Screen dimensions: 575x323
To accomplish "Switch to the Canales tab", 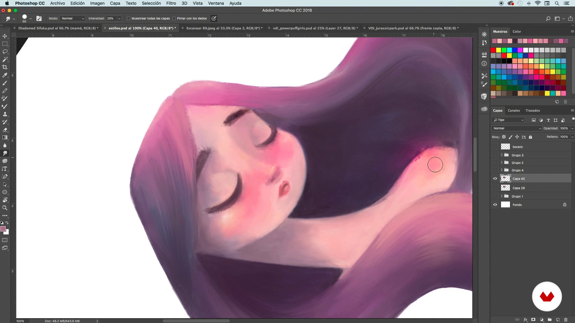I will pyautogui.click(x=514, y=111).
